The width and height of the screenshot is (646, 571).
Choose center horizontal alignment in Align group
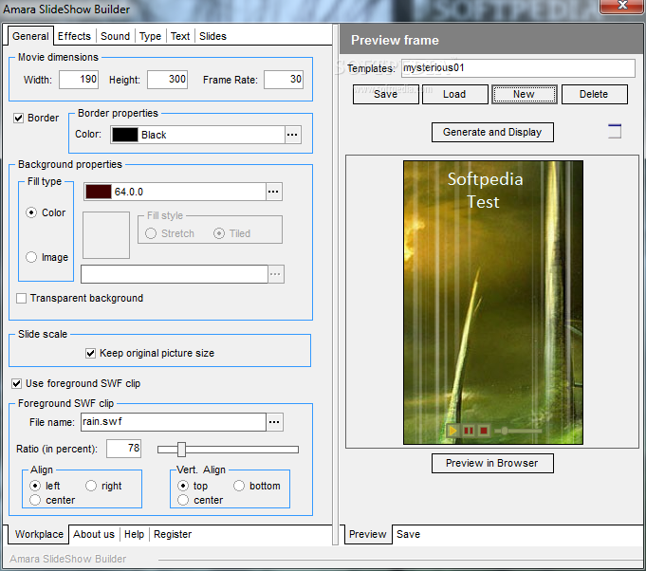point(35,500)
